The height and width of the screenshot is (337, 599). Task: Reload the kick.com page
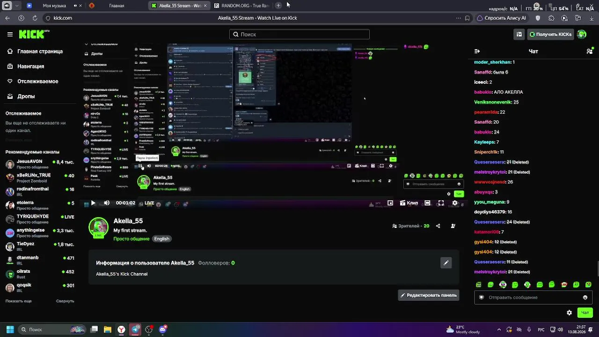coord(35,18)
